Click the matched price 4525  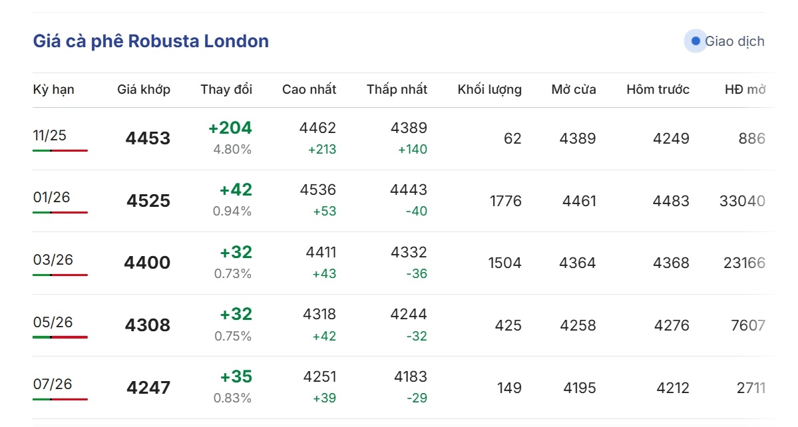tap(148, 201)
